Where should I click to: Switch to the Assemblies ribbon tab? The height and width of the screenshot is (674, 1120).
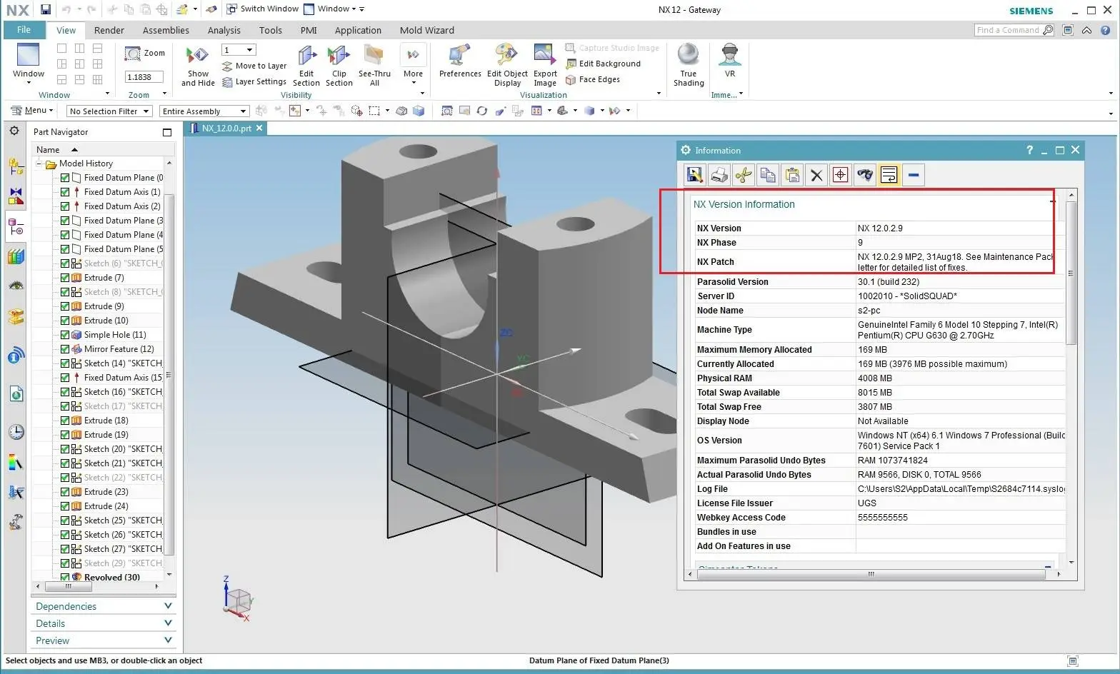166,30
